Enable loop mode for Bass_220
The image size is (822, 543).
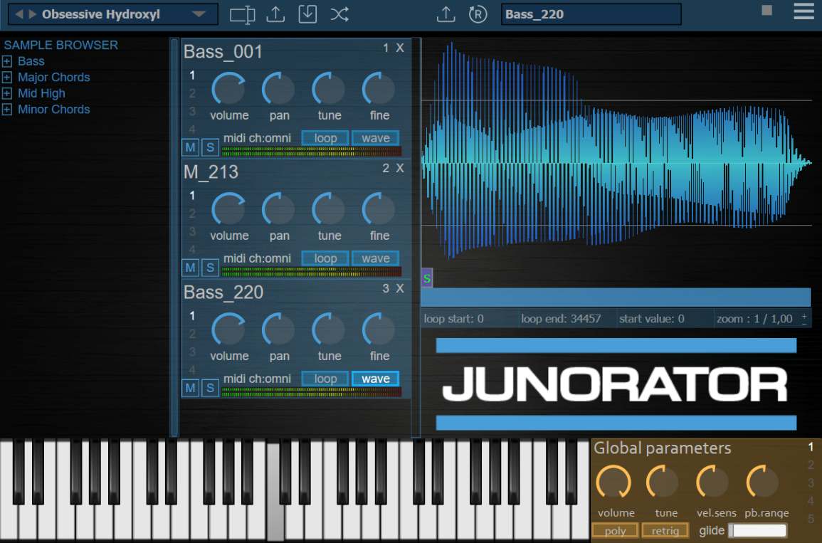coord(325,378)
